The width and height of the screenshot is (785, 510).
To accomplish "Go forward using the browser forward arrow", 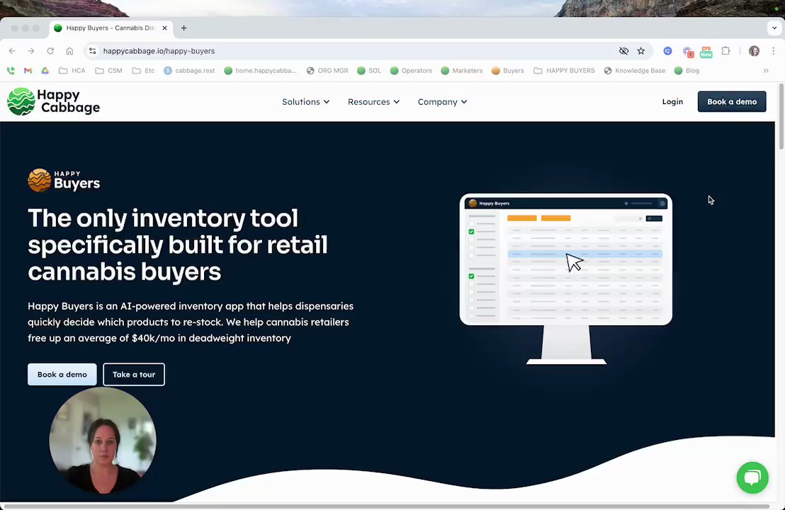I will [x=31, y=51].
